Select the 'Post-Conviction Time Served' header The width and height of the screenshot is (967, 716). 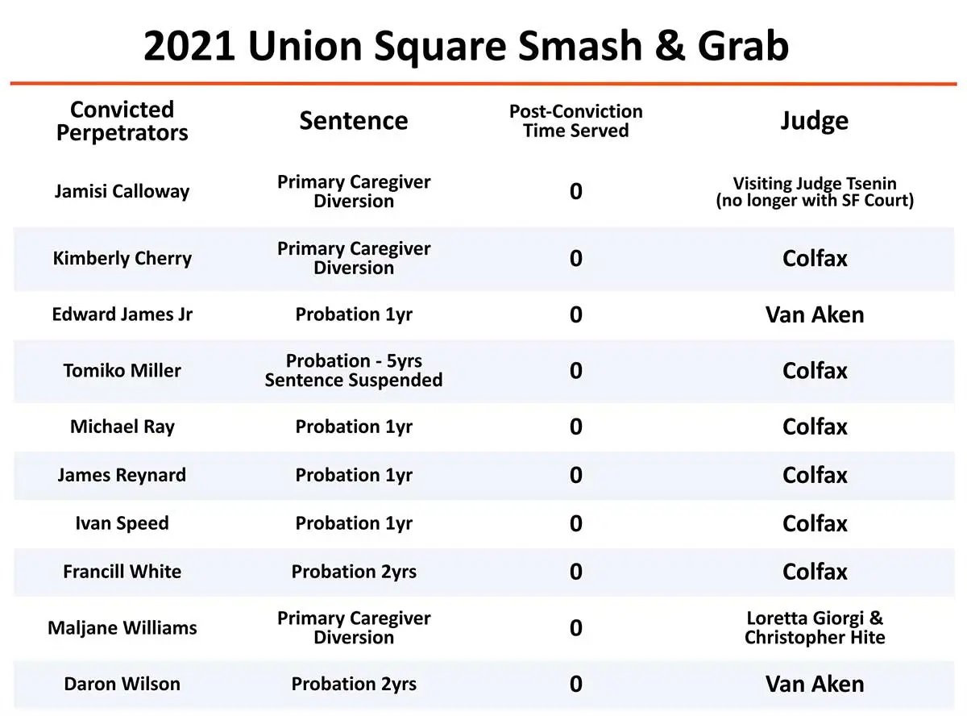click(x=575, y=121)
